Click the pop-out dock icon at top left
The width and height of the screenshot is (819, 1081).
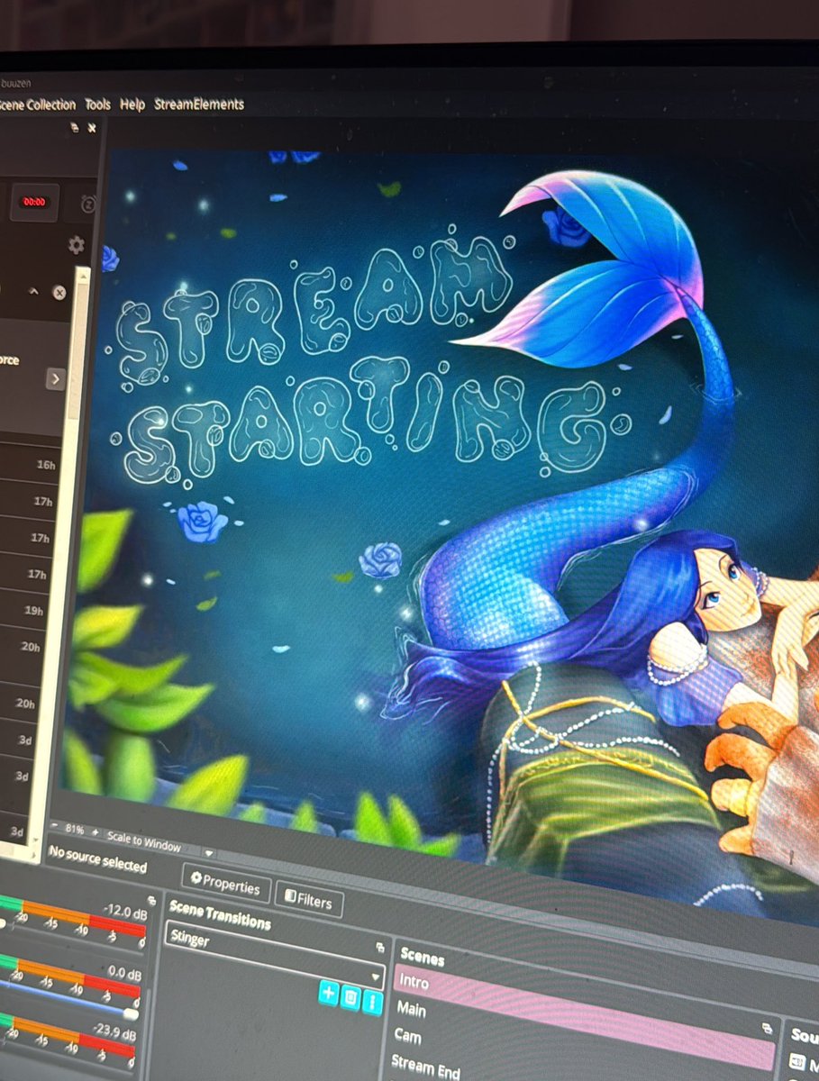click(74, 127)
